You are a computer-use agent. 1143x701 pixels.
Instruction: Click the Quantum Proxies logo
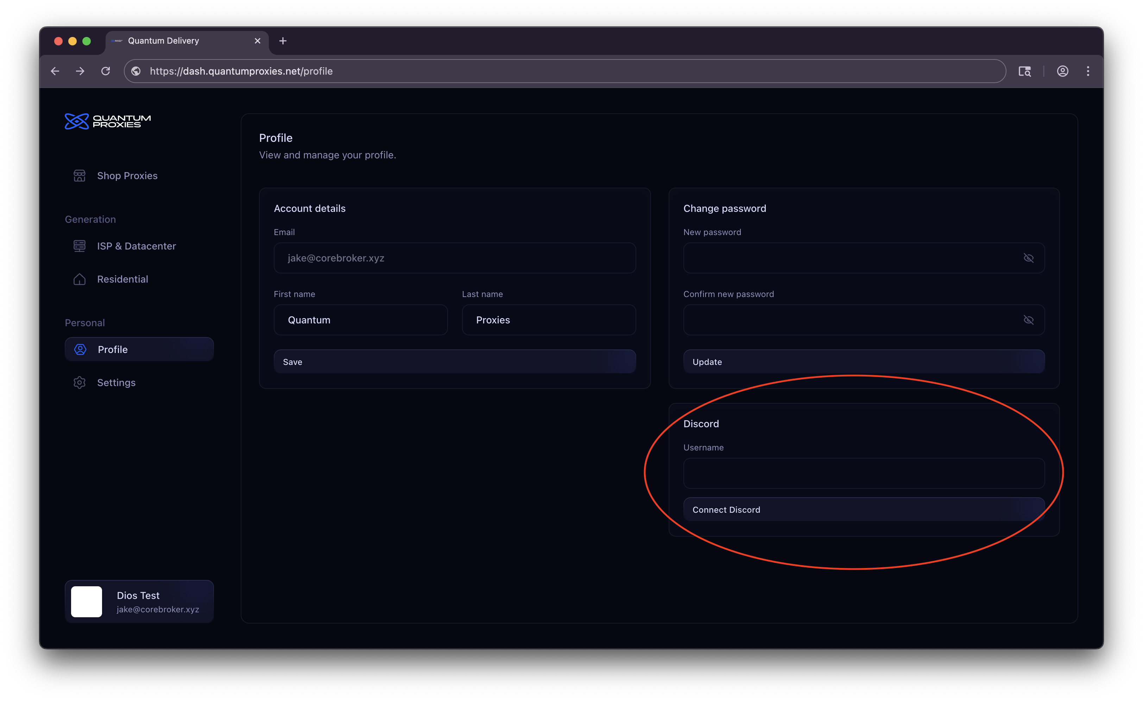(x=108, y=121)
